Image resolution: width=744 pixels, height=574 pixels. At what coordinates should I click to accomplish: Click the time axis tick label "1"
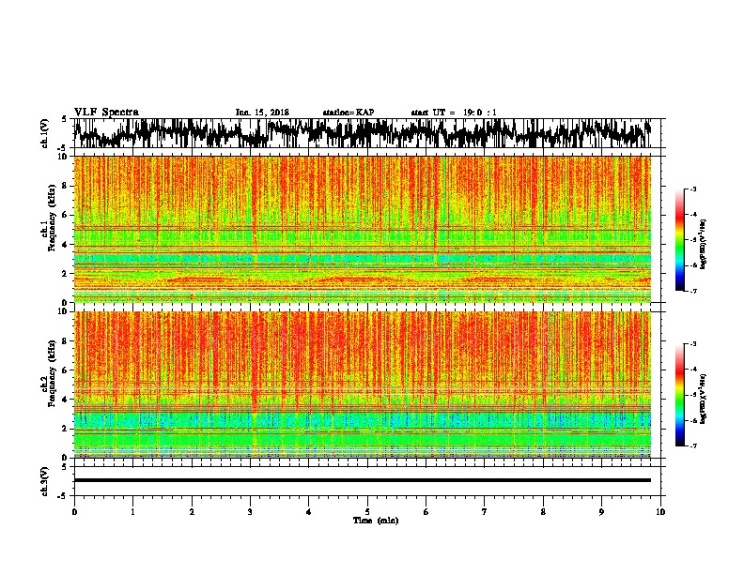132,512
